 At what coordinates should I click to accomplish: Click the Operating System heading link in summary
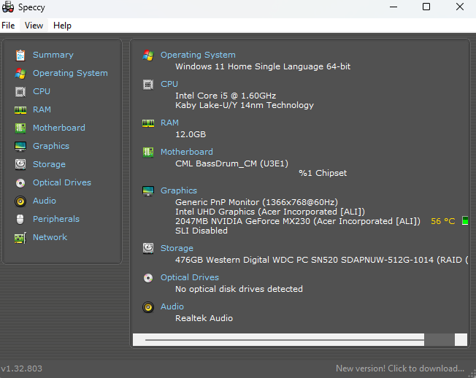[198, 55]
